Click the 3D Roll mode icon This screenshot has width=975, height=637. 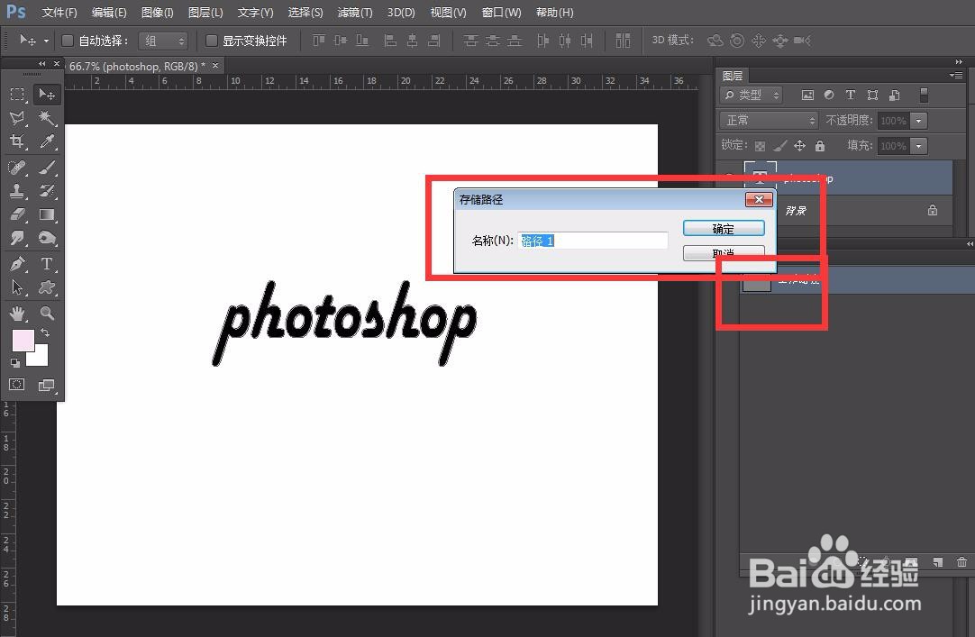pyautogui.click(x=737, y=41)
